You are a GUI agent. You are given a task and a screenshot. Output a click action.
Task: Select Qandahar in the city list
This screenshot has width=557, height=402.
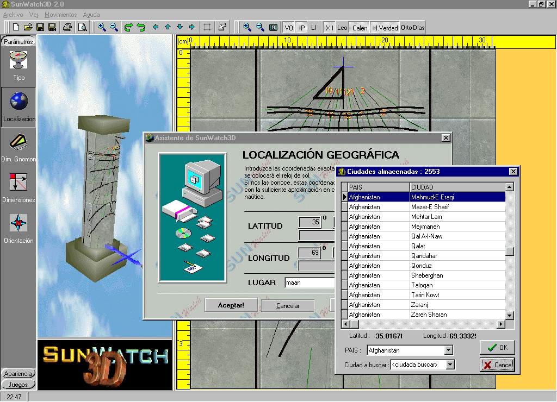point(424,256)
